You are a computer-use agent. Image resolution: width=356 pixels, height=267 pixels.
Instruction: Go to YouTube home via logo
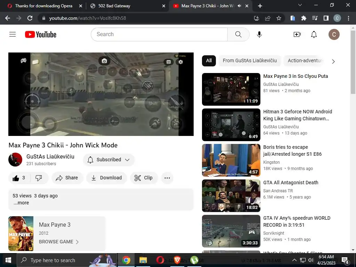41,34
